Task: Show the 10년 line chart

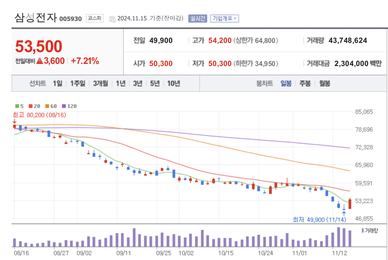Action: coord(173,84)
